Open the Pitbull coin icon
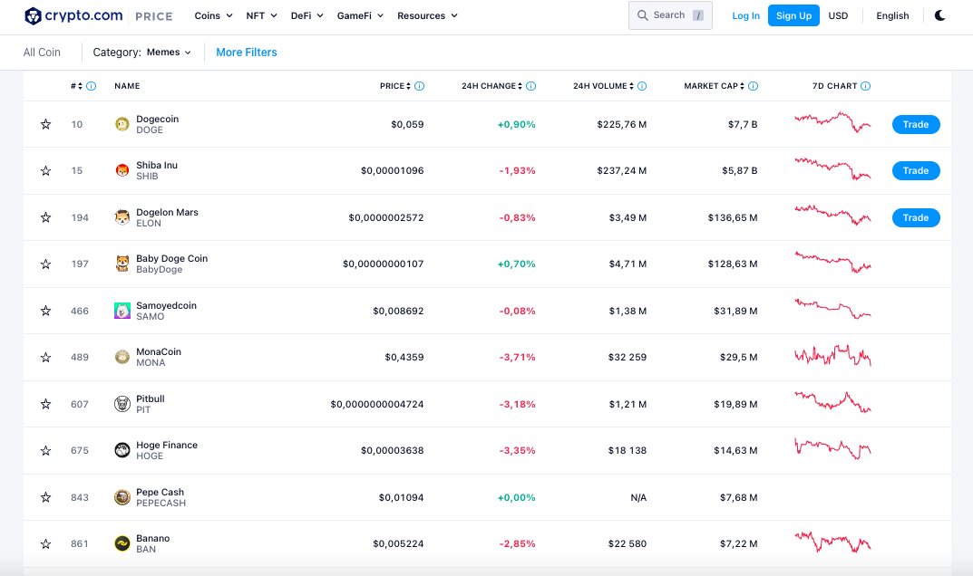Viewport: 973px width, 576px height. [x=122, y=404]
